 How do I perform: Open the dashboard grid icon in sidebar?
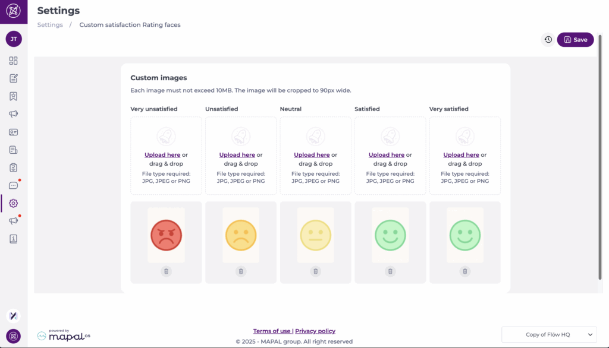click(x=13, y=61)
